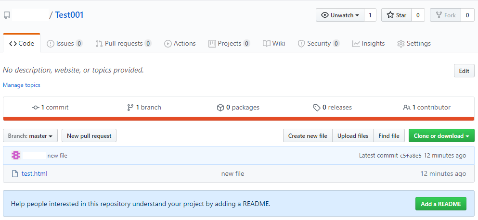Screen dimensions: 478x220
Task: View the stargazers count of 0
Action: pyautogui.click(x=418, y=15)
